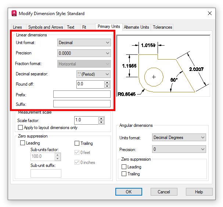Click the Measurement scale group label
The height and width of the screenshot is (207, 223).
click(35, 112)
